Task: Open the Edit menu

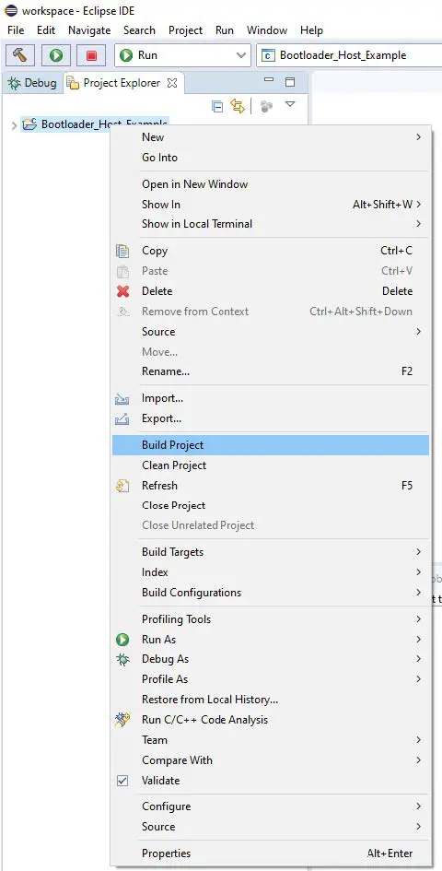Action: coord(46,30)
